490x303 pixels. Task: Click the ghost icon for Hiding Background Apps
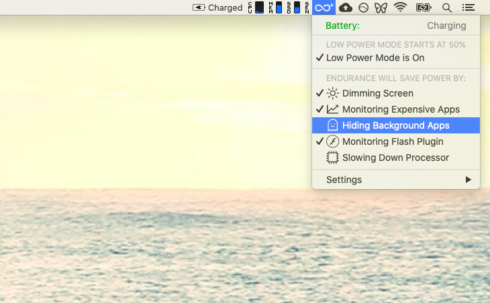[x=332, y=125]
